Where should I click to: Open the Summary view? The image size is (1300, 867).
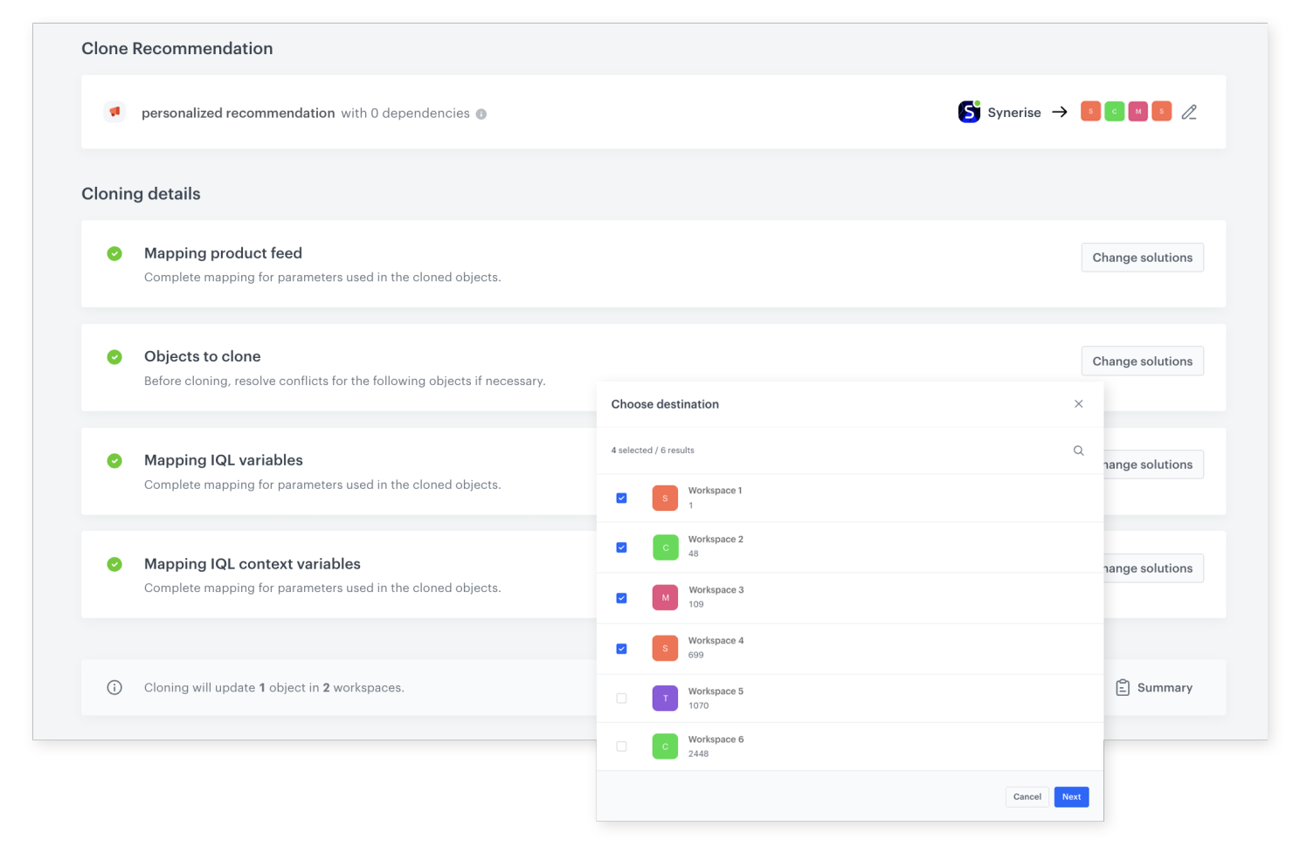point(1154,688)
